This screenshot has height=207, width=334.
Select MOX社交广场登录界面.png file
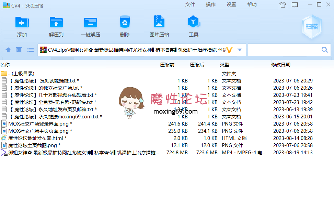pyautogui.click(x=167, y=124)
